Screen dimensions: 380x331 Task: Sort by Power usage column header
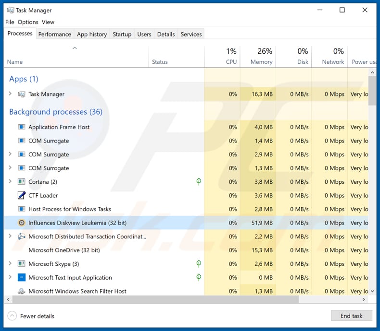coord(362,57)
